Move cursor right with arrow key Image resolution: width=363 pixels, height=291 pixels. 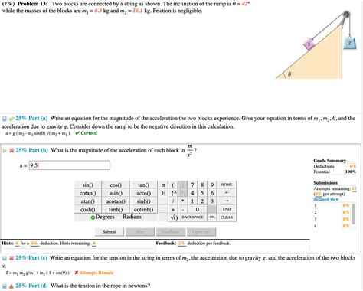point(227,201)
